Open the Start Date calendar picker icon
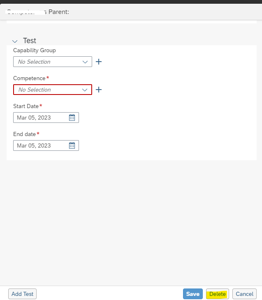 [x=72, y=118]
